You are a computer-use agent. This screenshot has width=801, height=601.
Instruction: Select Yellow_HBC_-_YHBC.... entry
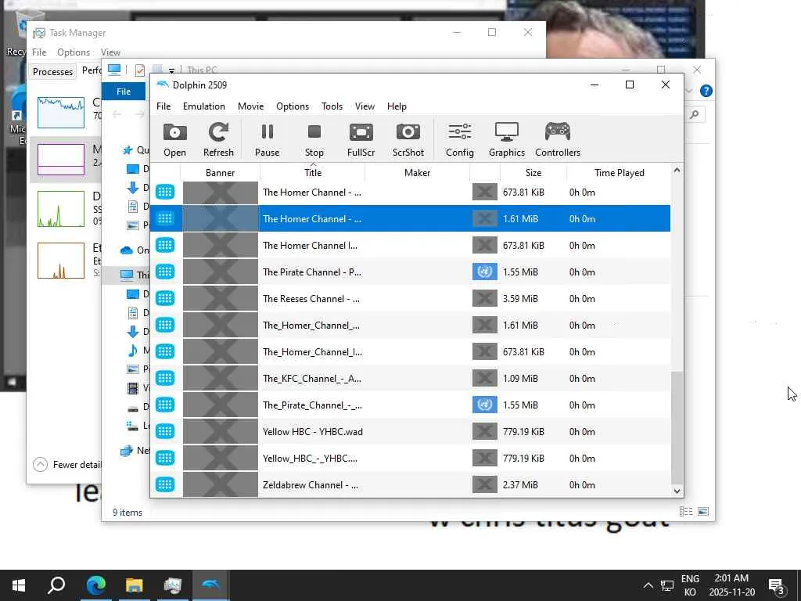click(x=410, y=458)
